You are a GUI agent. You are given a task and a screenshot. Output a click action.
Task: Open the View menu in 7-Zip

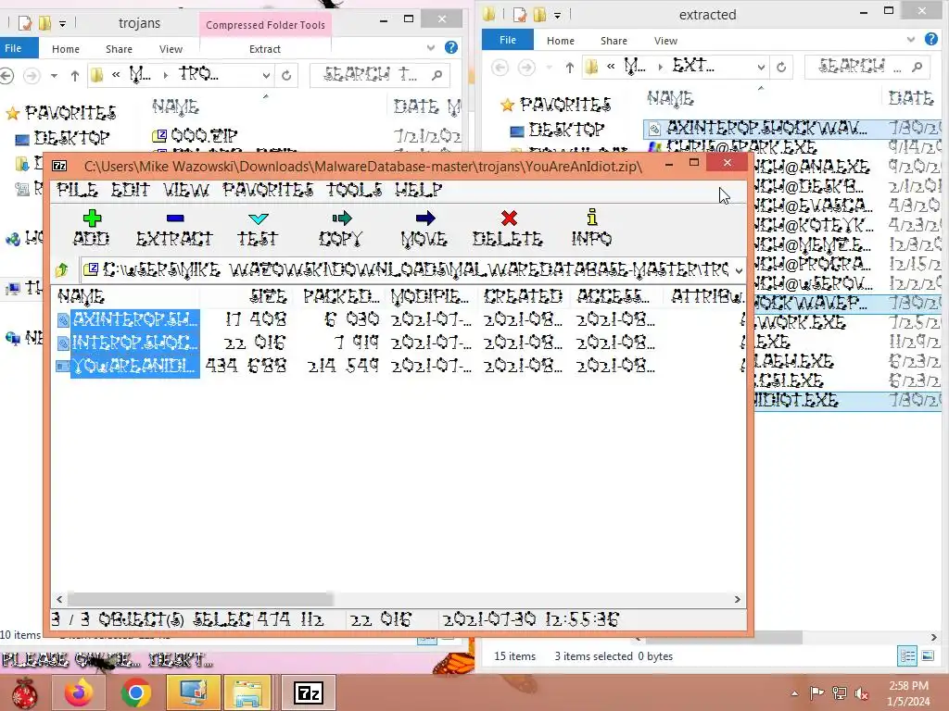pos(185,190)
